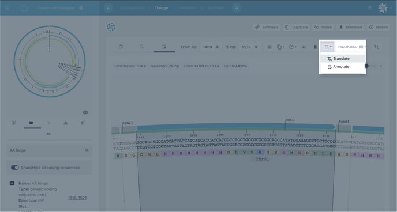Click the Synthesis button

point(267,27)
